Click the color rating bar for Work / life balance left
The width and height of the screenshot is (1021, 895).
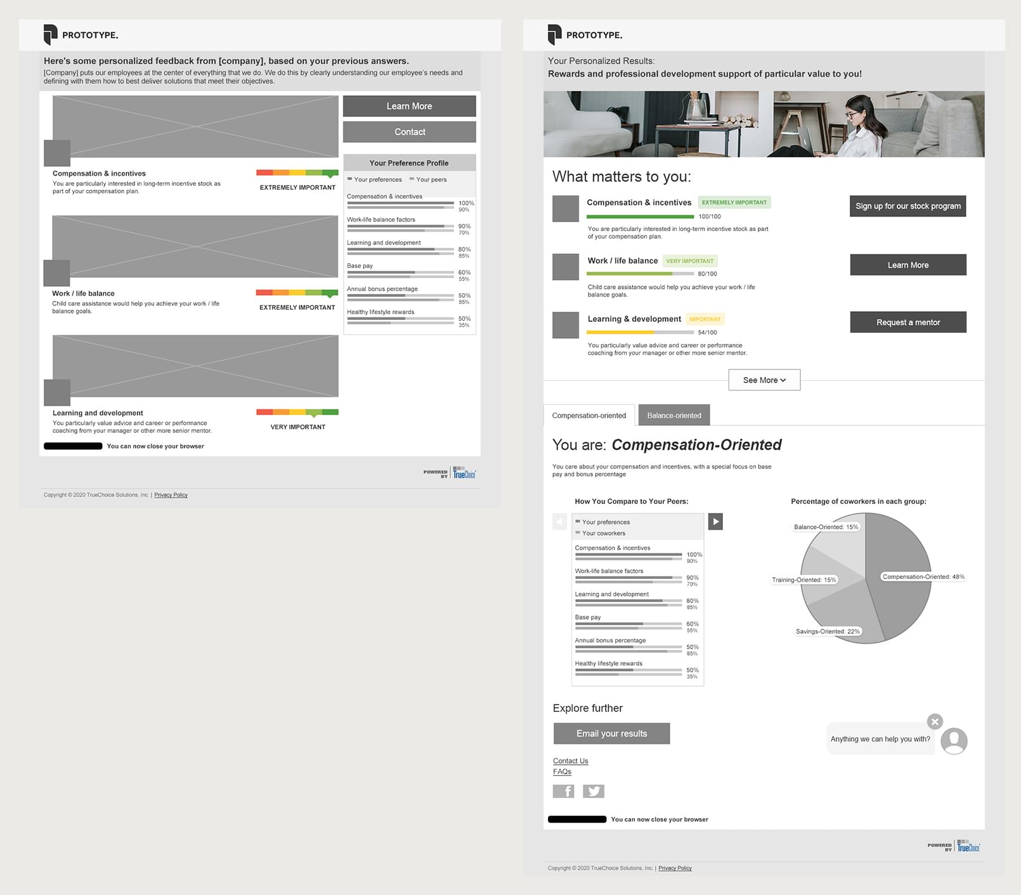297,293
